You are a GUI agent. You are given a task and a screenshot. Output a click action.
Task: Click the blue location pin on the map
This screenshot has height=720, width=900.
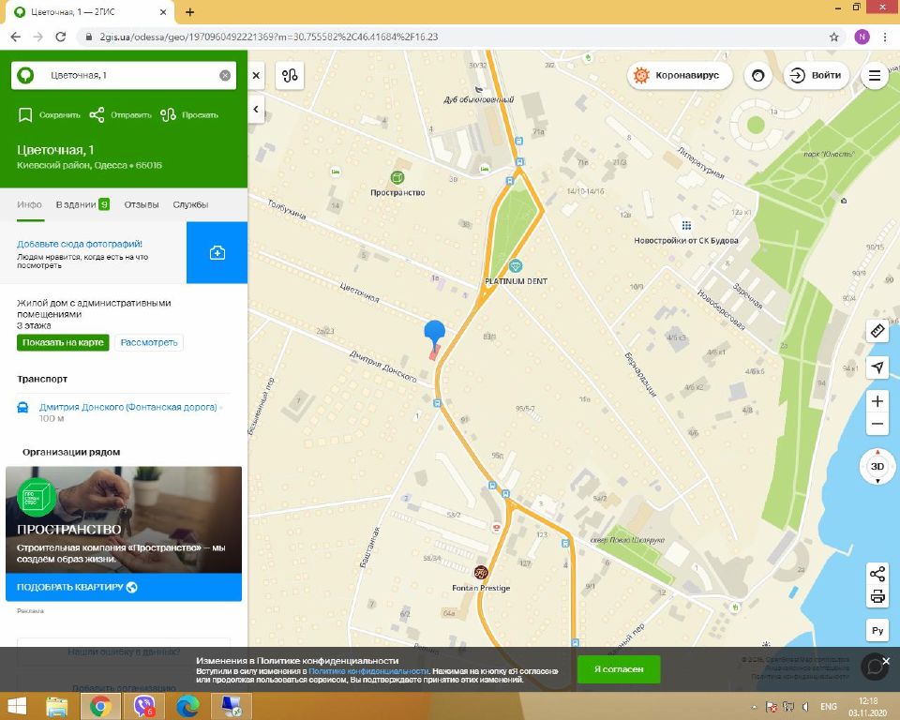tap(434, 332)
